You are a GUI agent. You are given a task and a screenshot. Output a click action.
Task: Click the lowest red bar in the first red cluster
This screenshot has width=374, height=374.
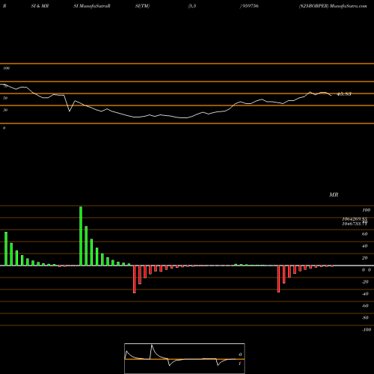(x=135, y=279)
